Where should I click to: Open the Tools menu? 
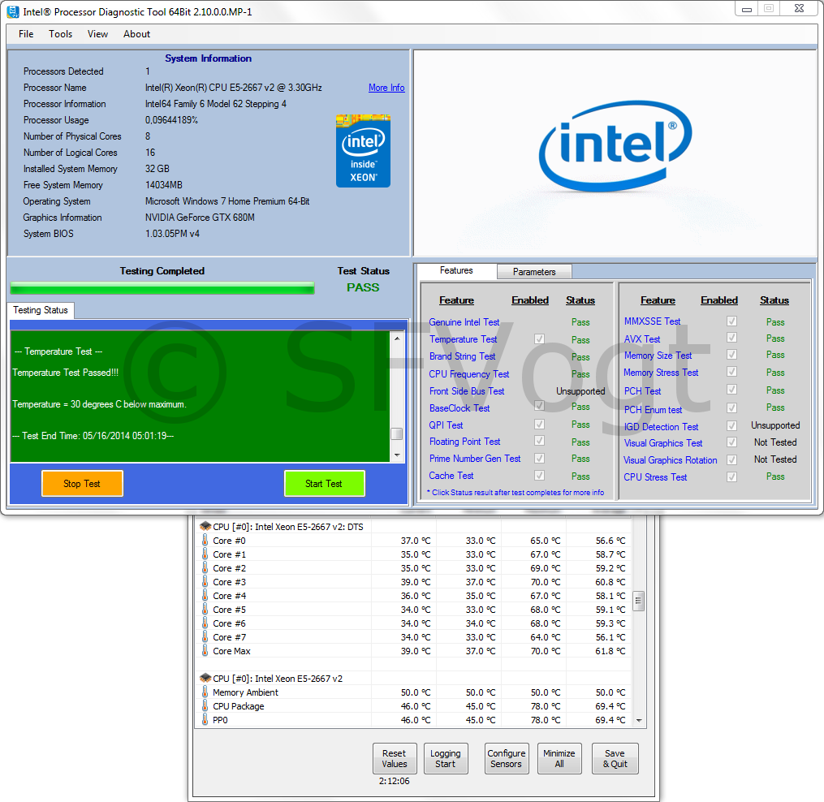point(60,34)
